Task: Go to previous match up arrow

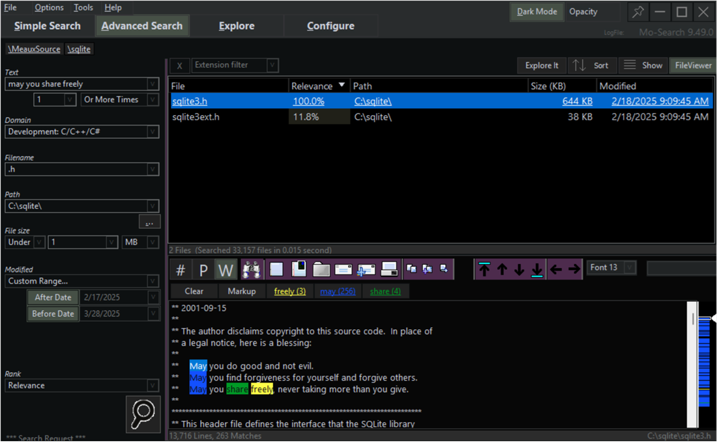Action: pos(502,269)
